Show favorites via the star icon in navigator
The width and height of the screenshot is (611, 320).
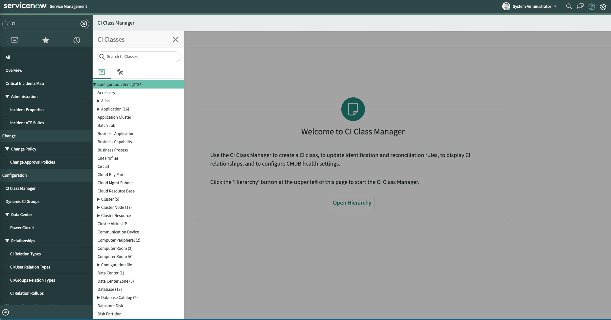click(45, 40)
